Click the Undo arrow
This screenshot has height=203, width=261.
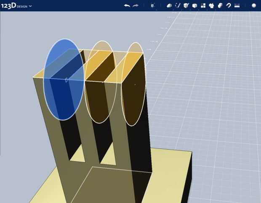tap(127, 5)
